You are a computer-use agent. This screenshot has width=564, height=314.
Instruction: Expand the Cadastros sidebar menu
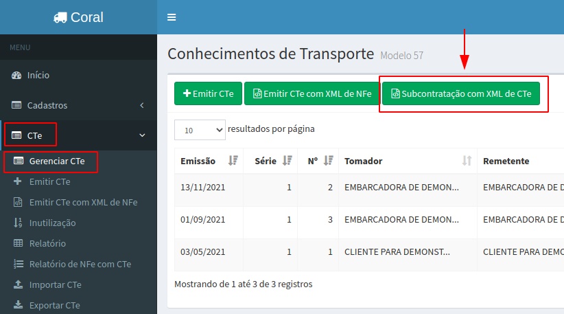(78, 105)
